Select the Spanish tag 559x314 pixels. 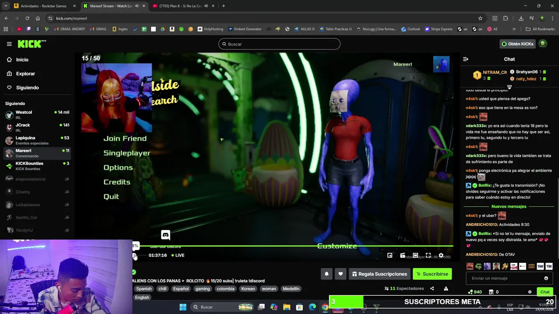pyautogui.click(x=144, y=289)
